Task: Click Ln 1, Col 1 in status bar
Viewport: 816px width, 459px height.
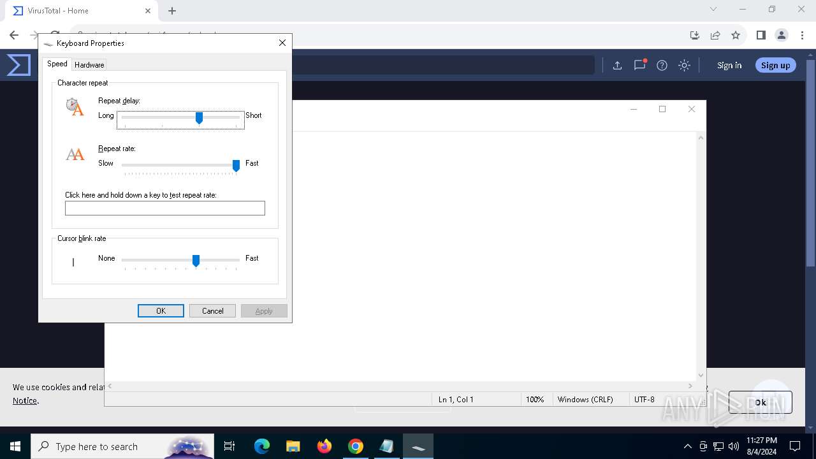Action: [x=456, y=400]
